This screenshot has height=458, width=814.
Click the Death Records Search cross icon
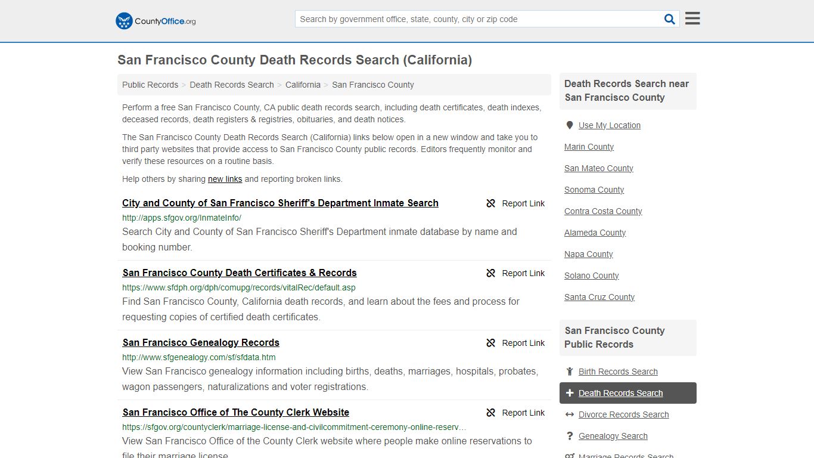point(570,393)
